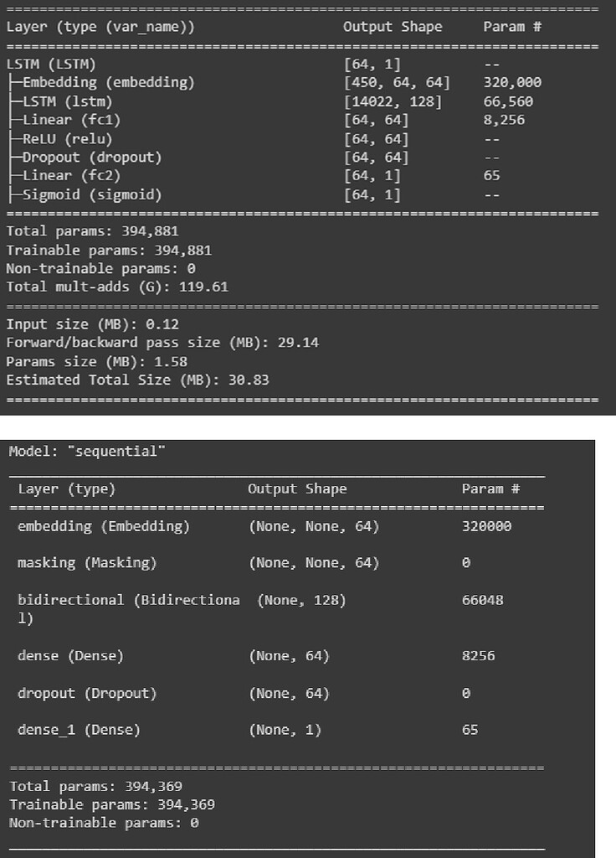Screen dimensions: 616x858
Task: Select the "bidirectional (Bidirectional)" layer name
Action: [128, 600]
